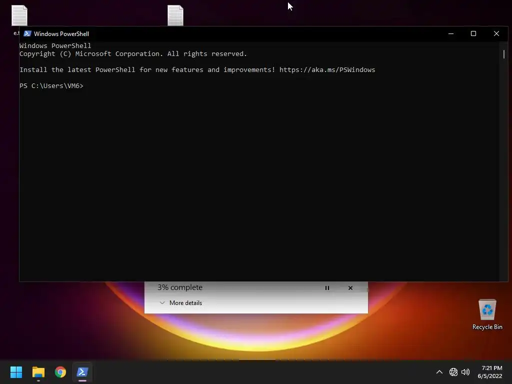Click the PowerShell vertical scrollbar thumb
This screenshot has width=512, height=384.
pyautogui.click(x=504, y=54)
